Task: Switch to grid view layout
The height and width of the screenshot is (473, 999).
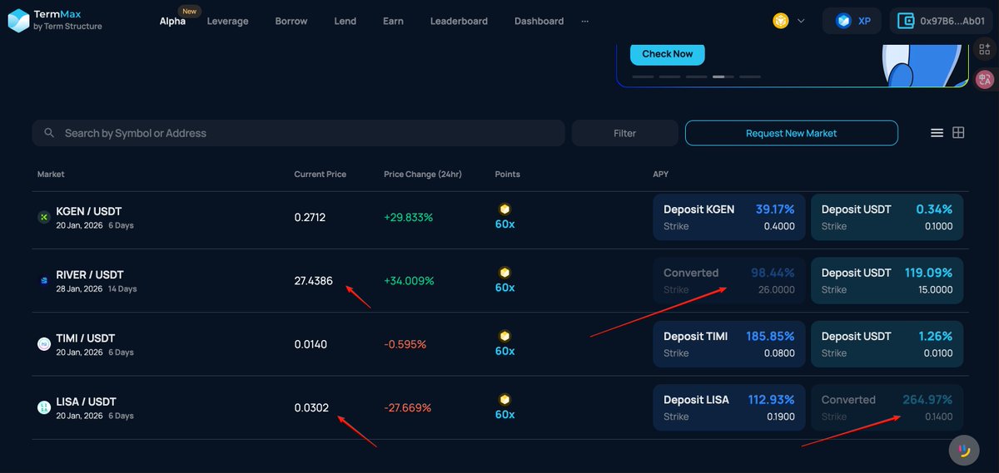Action: [958, 133]
